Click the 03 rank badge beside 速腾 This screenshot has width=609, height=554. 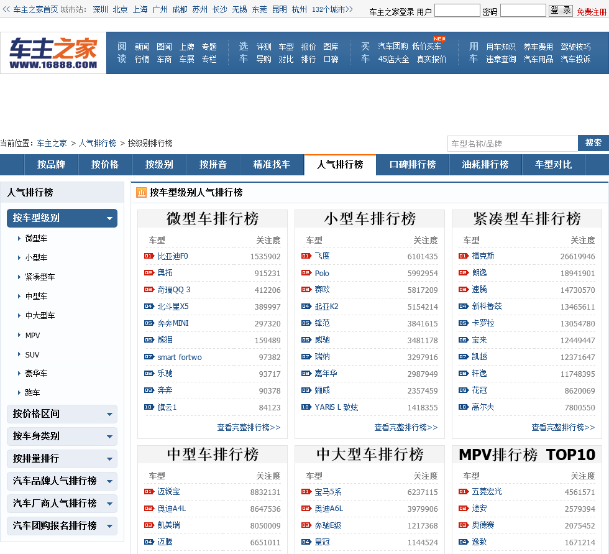click(x=464, y=289)
